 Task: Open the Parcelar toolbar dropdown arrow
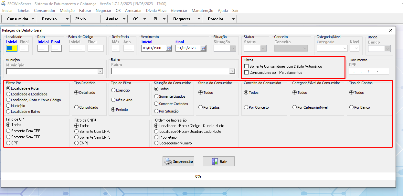click(233, 19)
